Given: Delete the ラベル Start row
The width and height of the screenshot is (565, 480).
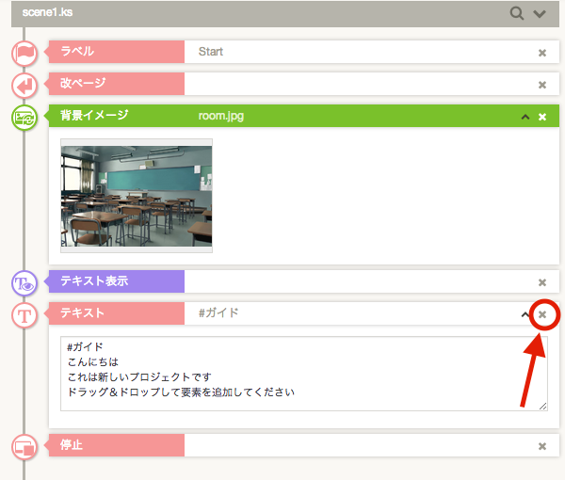Looking at the screenshot, I should pos(542,53).
